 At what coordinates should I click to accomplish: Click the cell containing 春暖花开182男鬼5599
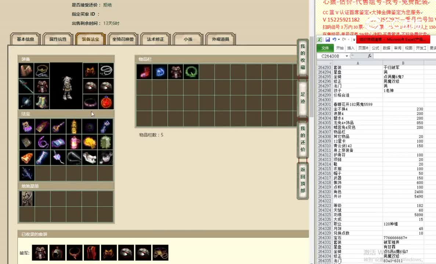coord(357,104)
